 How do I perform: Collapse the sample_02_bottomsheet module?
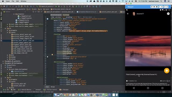(x=3, y=63)
